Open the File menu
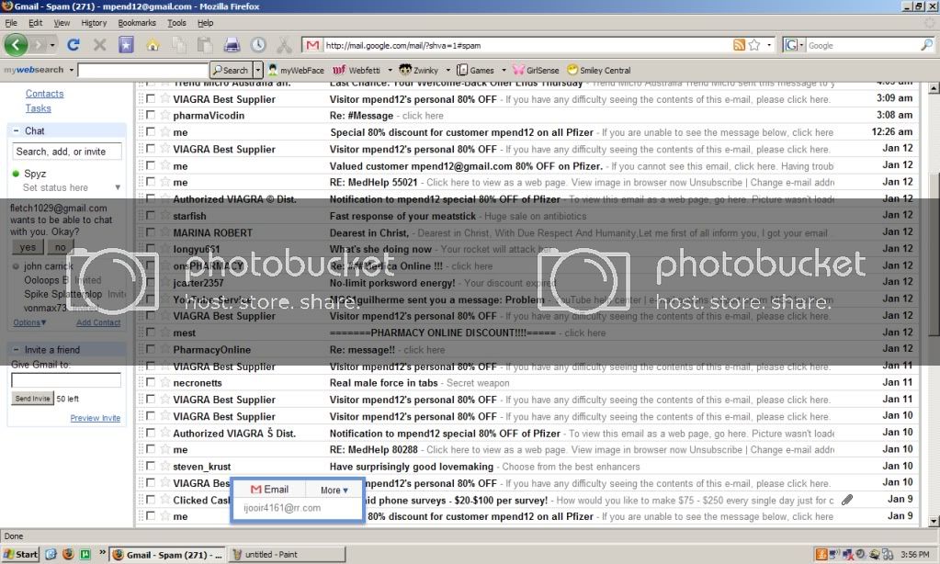 pos(11,23)
